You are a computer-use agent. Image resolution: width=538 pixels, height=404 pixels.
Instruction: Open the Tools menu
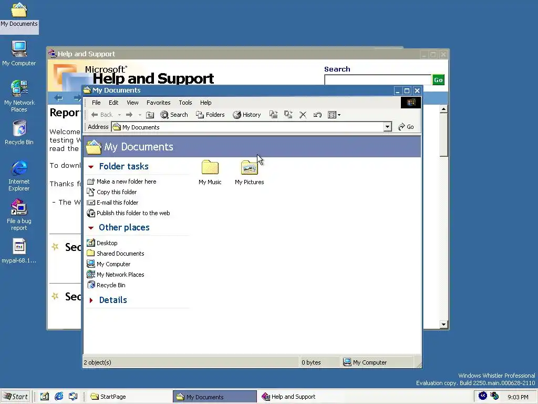(x=185, y=103)
